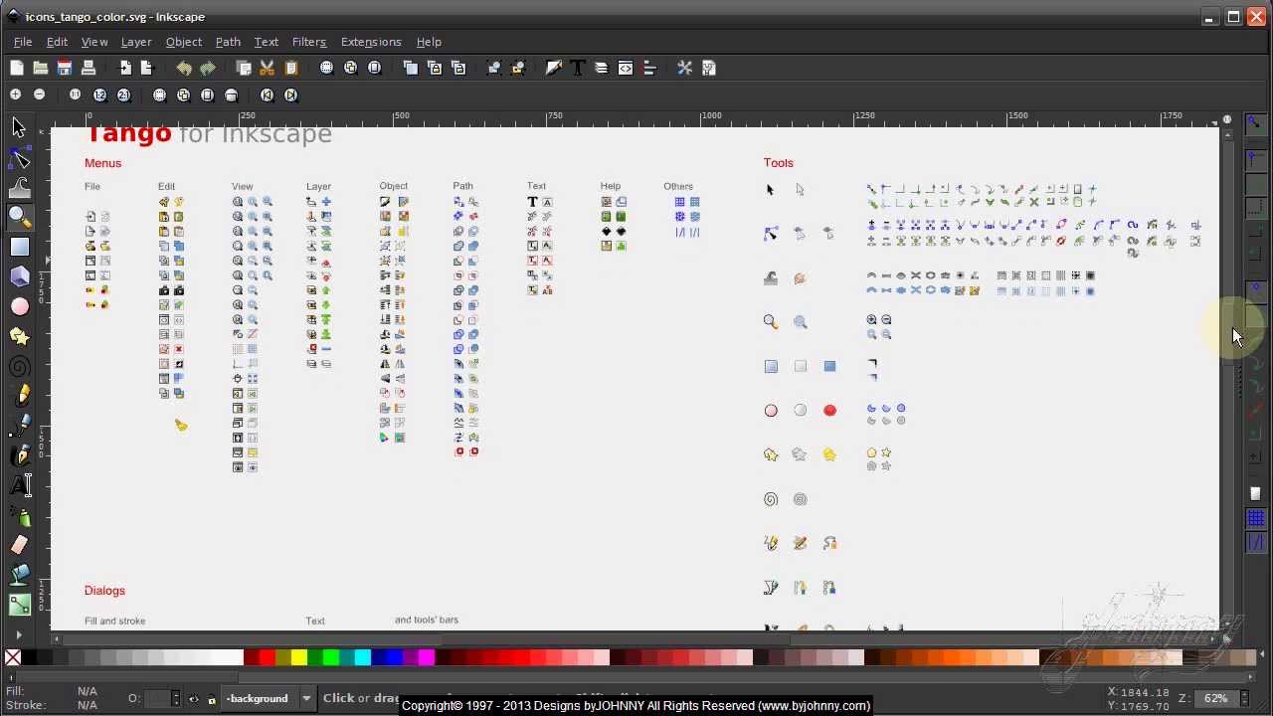Image resolution: width=1273 pixels, height=716 pixels.
Task: Go to the next zoom level
Action: [291, 94]
